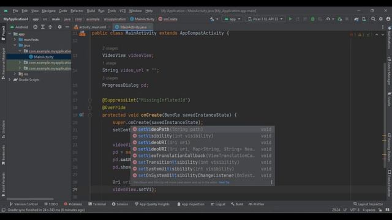
Task: Open Structure side tool window
Action: [x=3, y=129]
